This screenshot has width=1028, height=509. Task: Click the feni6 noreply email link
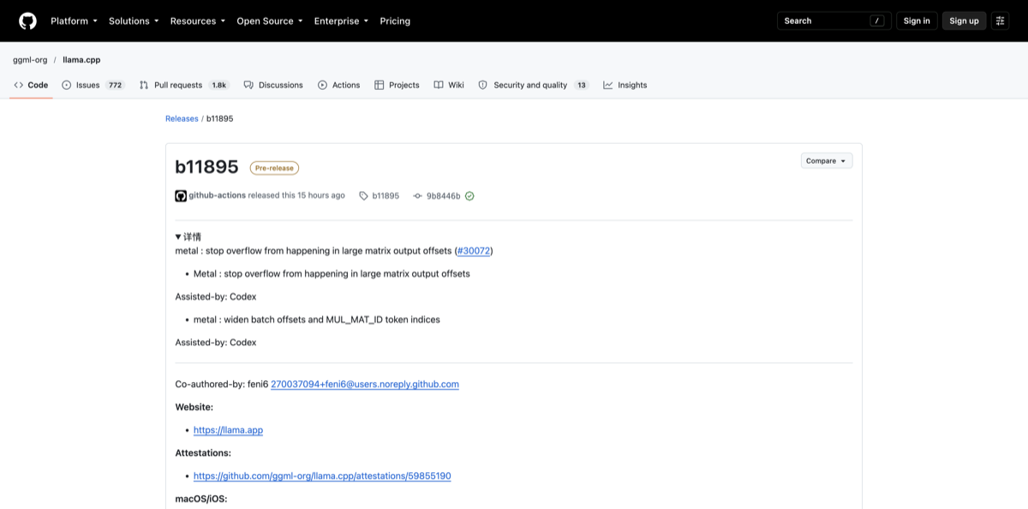[365, 384]
